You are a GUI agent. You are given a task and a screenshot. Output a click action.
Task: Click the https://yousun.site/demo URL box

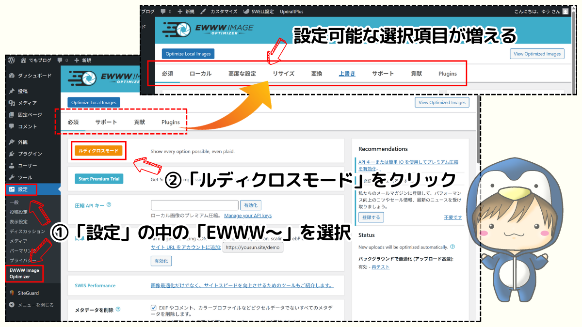(x=253, y=247)
